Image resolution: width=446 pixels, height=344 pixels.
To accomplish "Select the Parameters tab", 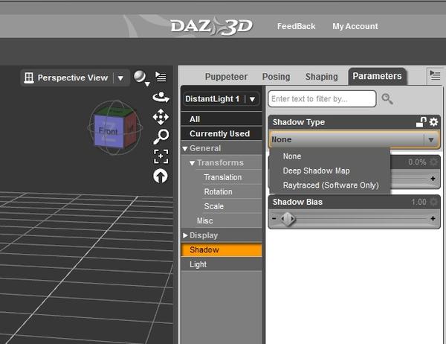I will pos(377,76).
